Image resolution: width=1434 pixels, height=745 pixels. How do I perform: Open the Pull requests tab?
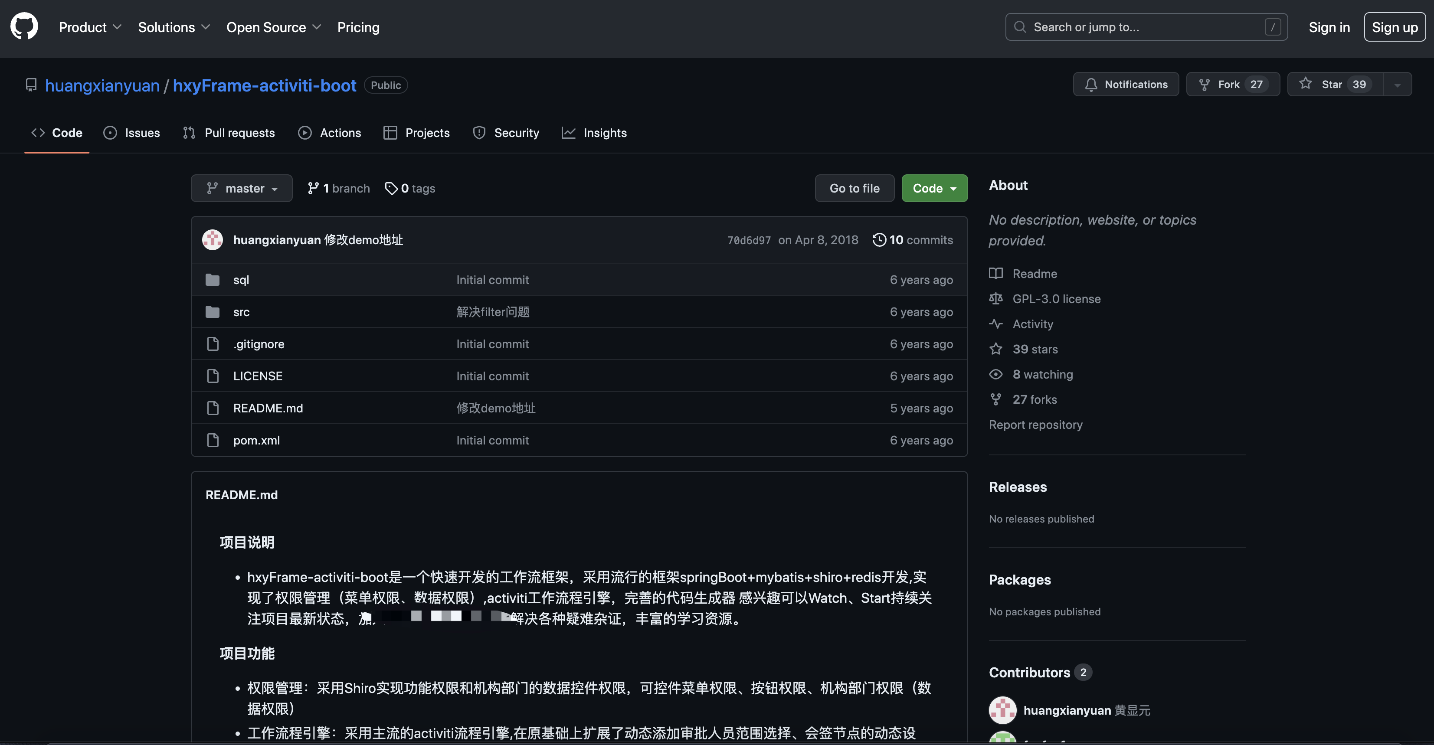click(x=229, y=133)
